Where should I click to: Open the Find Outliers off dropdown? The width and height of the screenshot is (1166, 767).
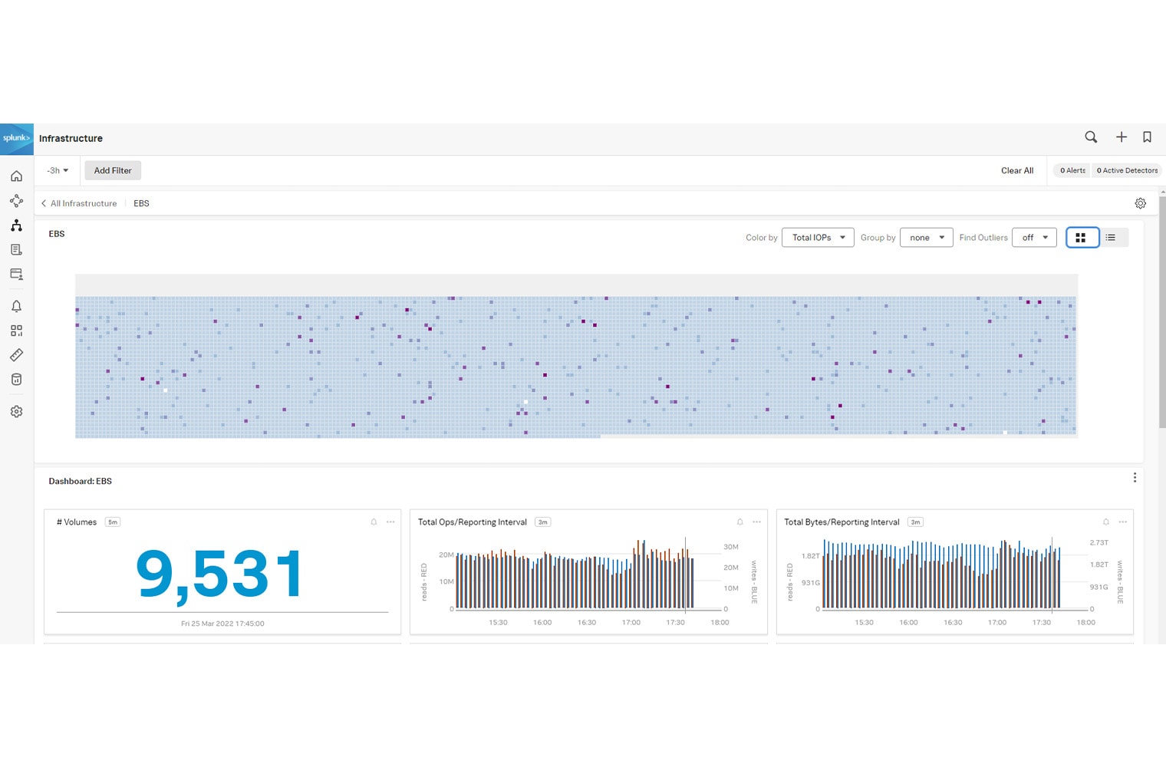[x=1035, y=238]
